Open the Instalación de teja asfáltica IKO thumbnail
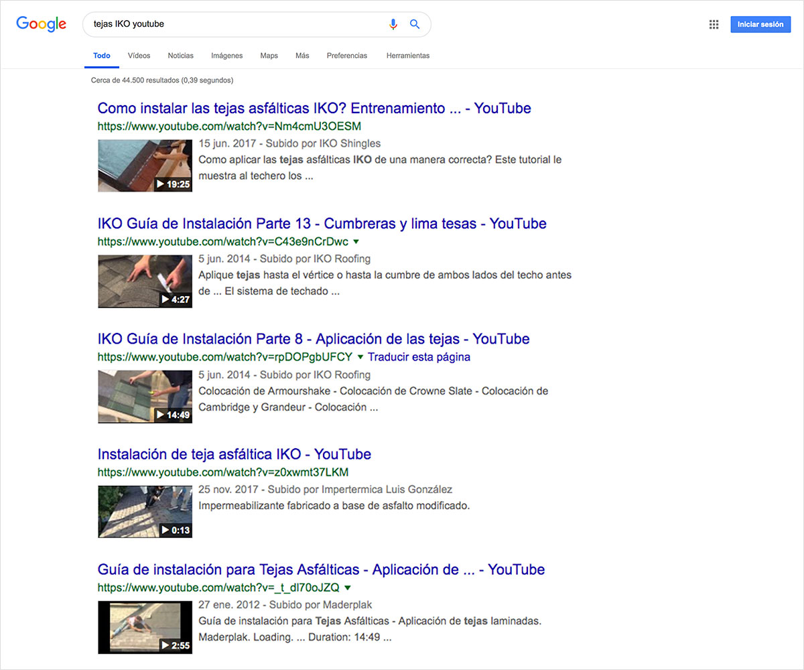The height and width of the screenshot is (670, 804). coord(145,511)
